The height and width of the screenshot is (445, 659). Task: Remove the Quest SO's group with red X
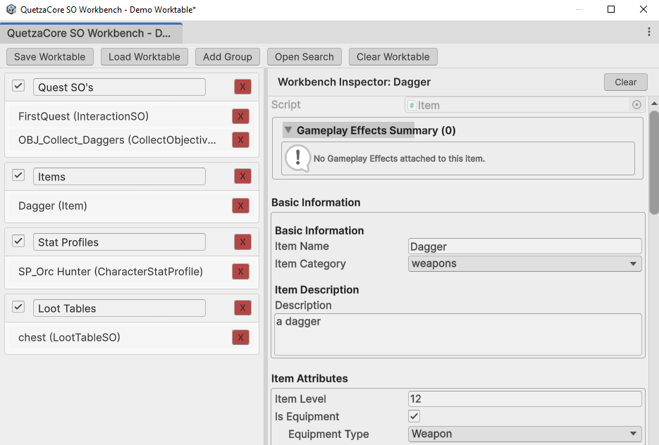(242, 87)
